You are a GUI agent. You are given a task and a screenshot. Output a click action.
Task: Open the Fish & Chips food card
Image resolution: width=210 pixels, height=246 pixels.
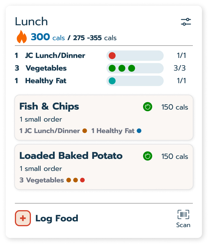click(104, 118)
